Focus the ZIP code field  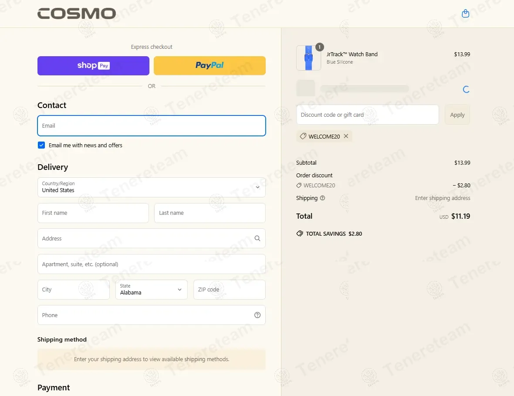coord(229,290)
